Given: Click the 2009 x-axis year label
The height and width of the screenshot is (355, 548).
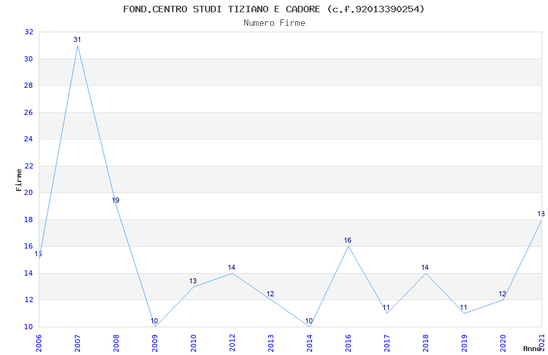Looking at the screenshot, I should click(x=155, y=343).
